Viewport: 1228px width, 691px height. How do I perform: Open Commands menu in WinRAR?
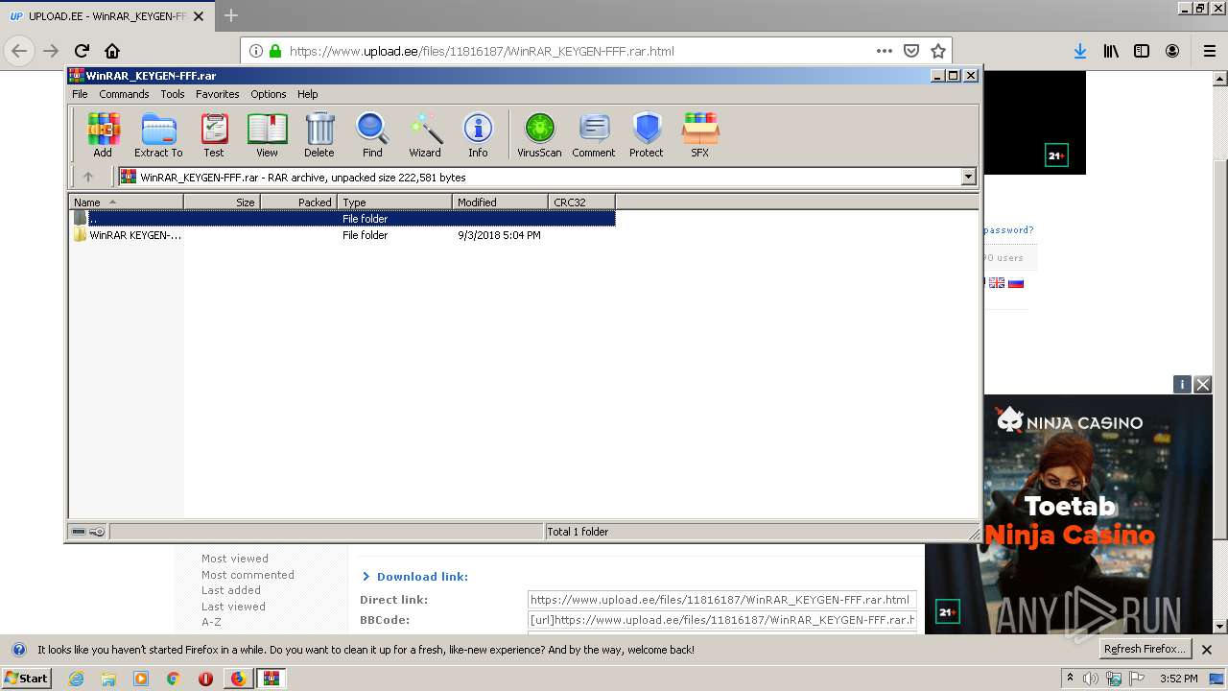pyautogui.click(x=124, y=94)
